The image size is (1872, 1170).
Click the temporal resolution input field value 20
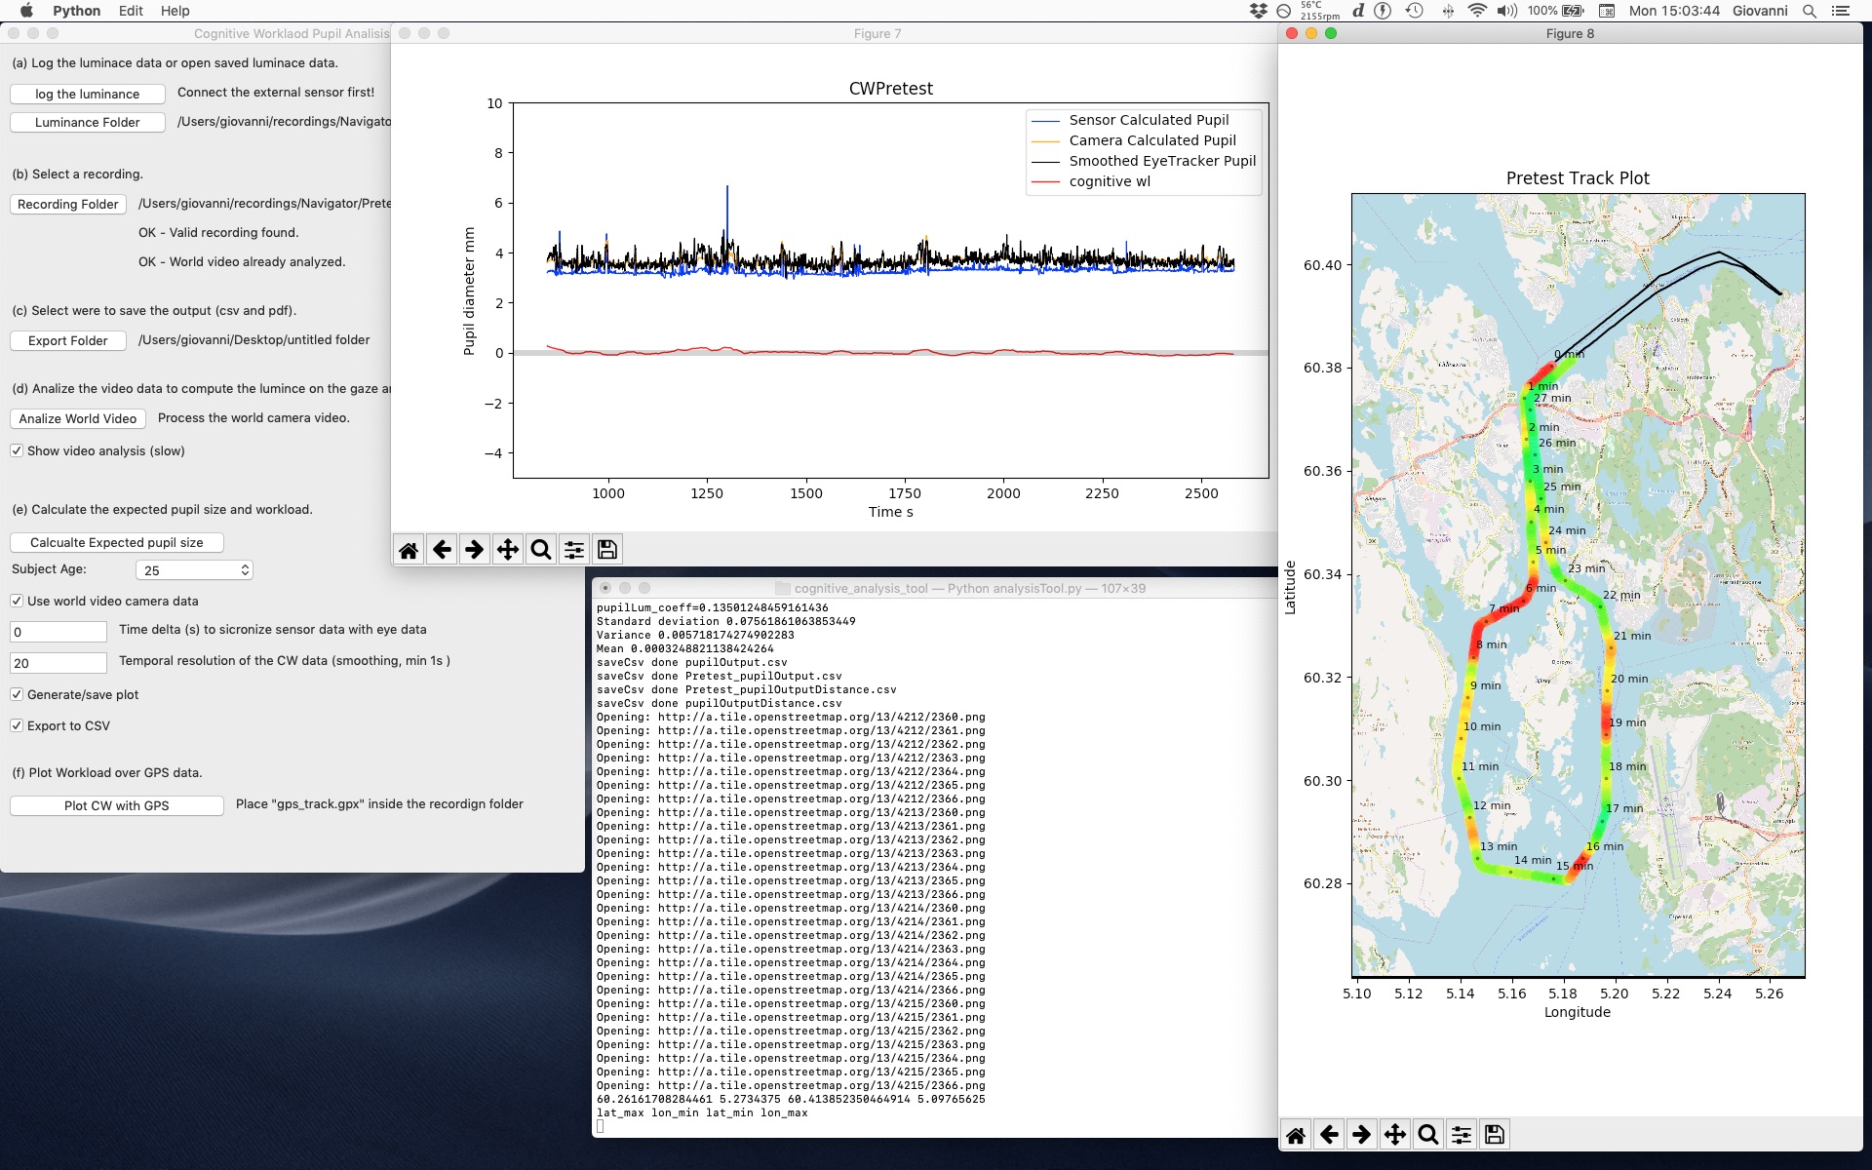(x=57, y=662)
